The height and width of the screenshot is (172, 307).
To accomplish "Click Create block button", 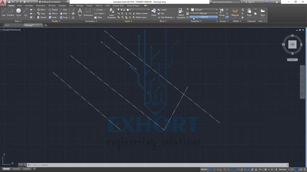I will pyautogui.click(x=162, y=10).
